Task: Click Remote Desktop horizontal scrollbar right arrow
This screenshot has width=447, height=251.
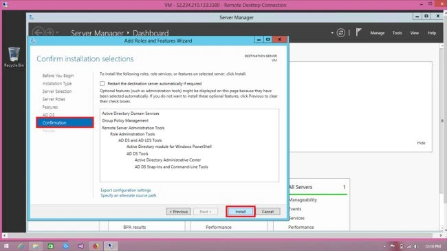Action: tap(441, 235)
